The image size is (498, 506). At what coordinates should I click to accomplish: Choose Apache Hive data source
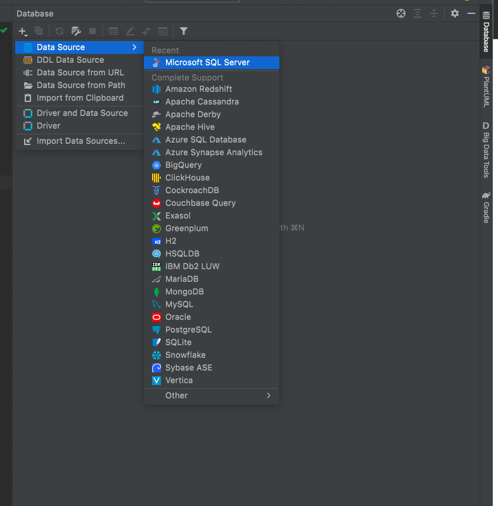212,127
